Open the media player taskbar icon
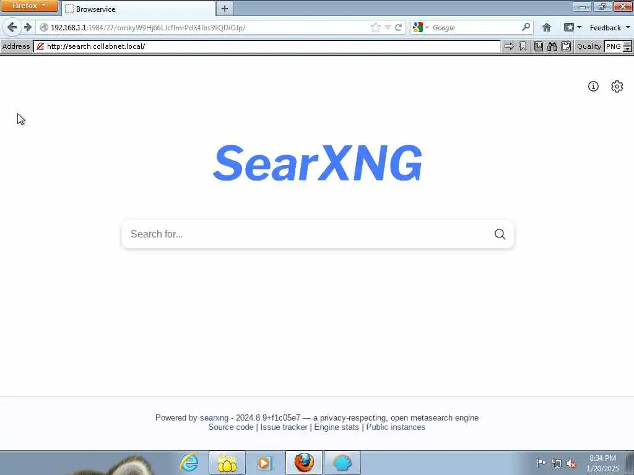Viewport: 634px width, 475px height. [x=265, y=463]
